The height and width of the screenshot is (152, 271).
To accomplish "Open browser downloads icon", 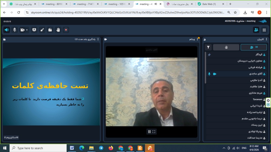I will tap(245, 12).
